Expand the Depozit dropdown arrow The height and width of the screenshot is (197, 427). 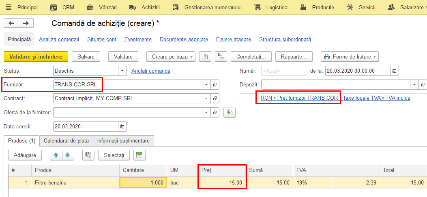(x=414, y=84)
